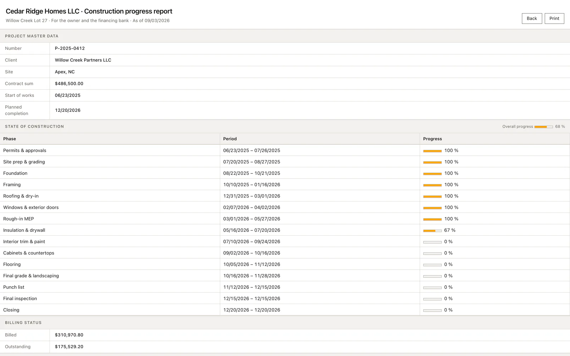
Task: Click planned completion date 12/20/2026
Action: [x=68, y=110]
